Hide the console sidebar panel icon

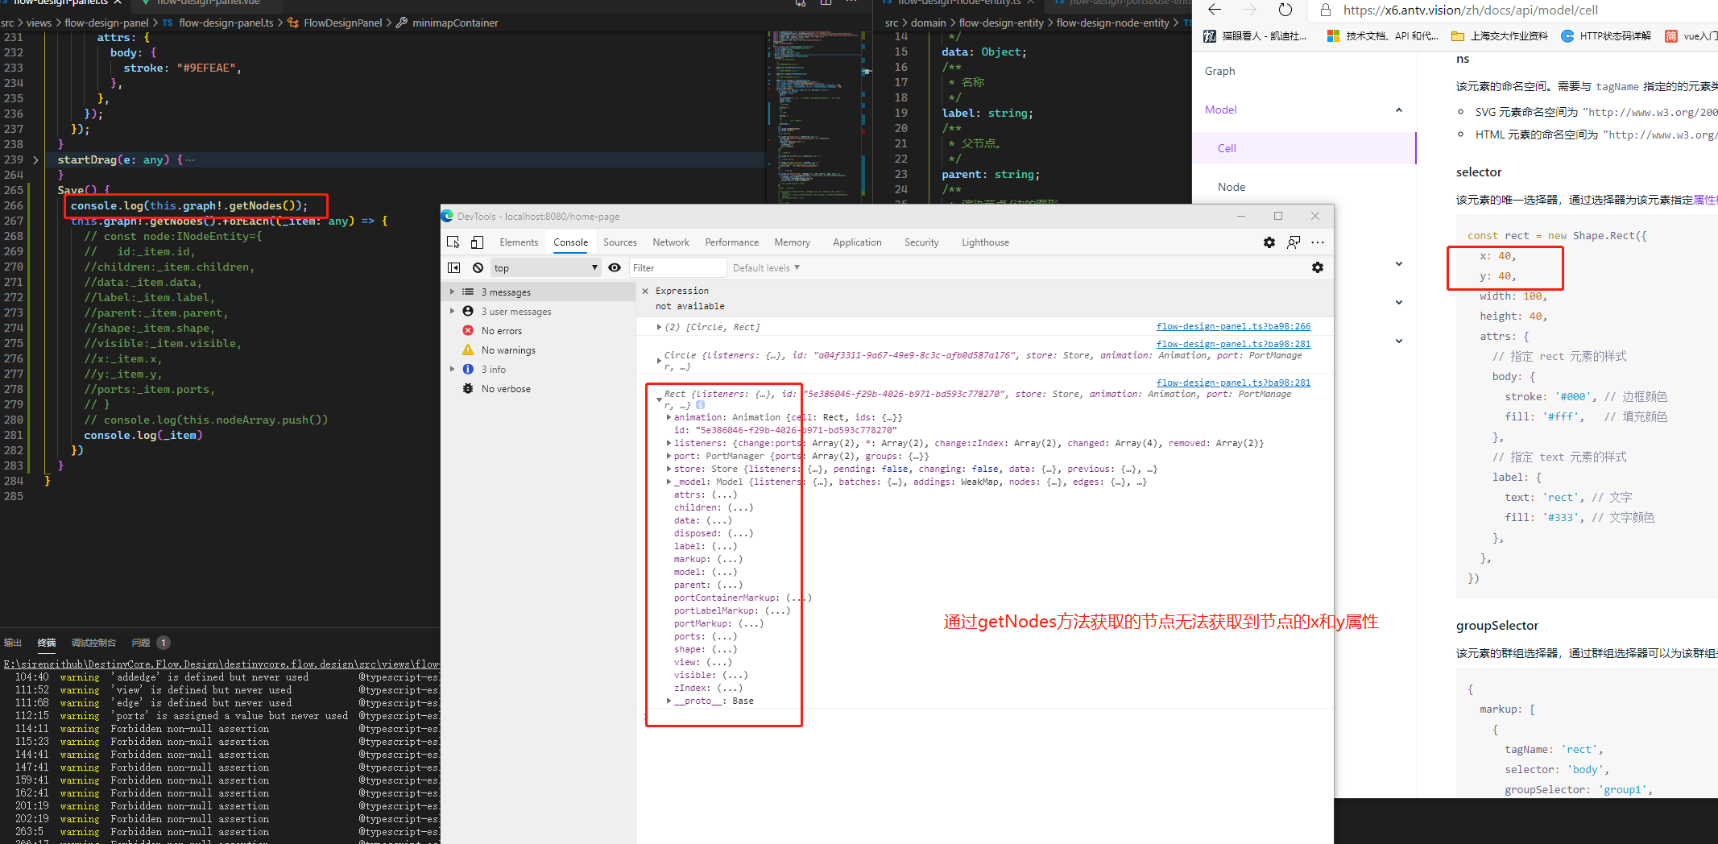click(453, 267)
